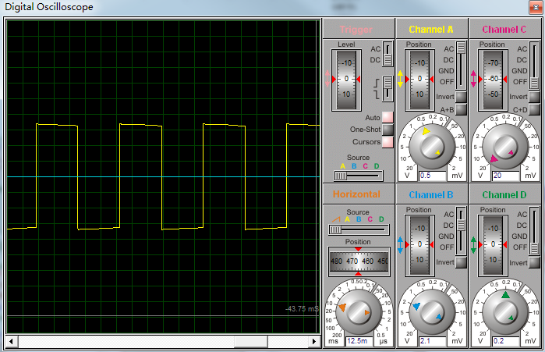Click Channel C coupling mode slider
Screen dimensions: 545x352
(534, 66)
